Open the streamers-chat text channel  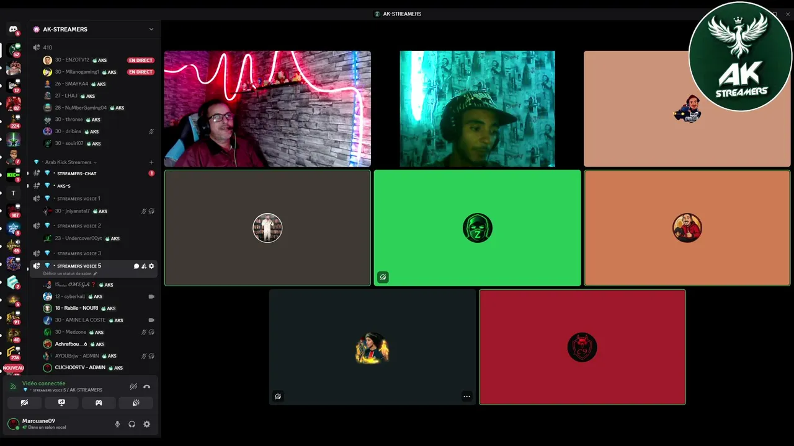[92, 173]
